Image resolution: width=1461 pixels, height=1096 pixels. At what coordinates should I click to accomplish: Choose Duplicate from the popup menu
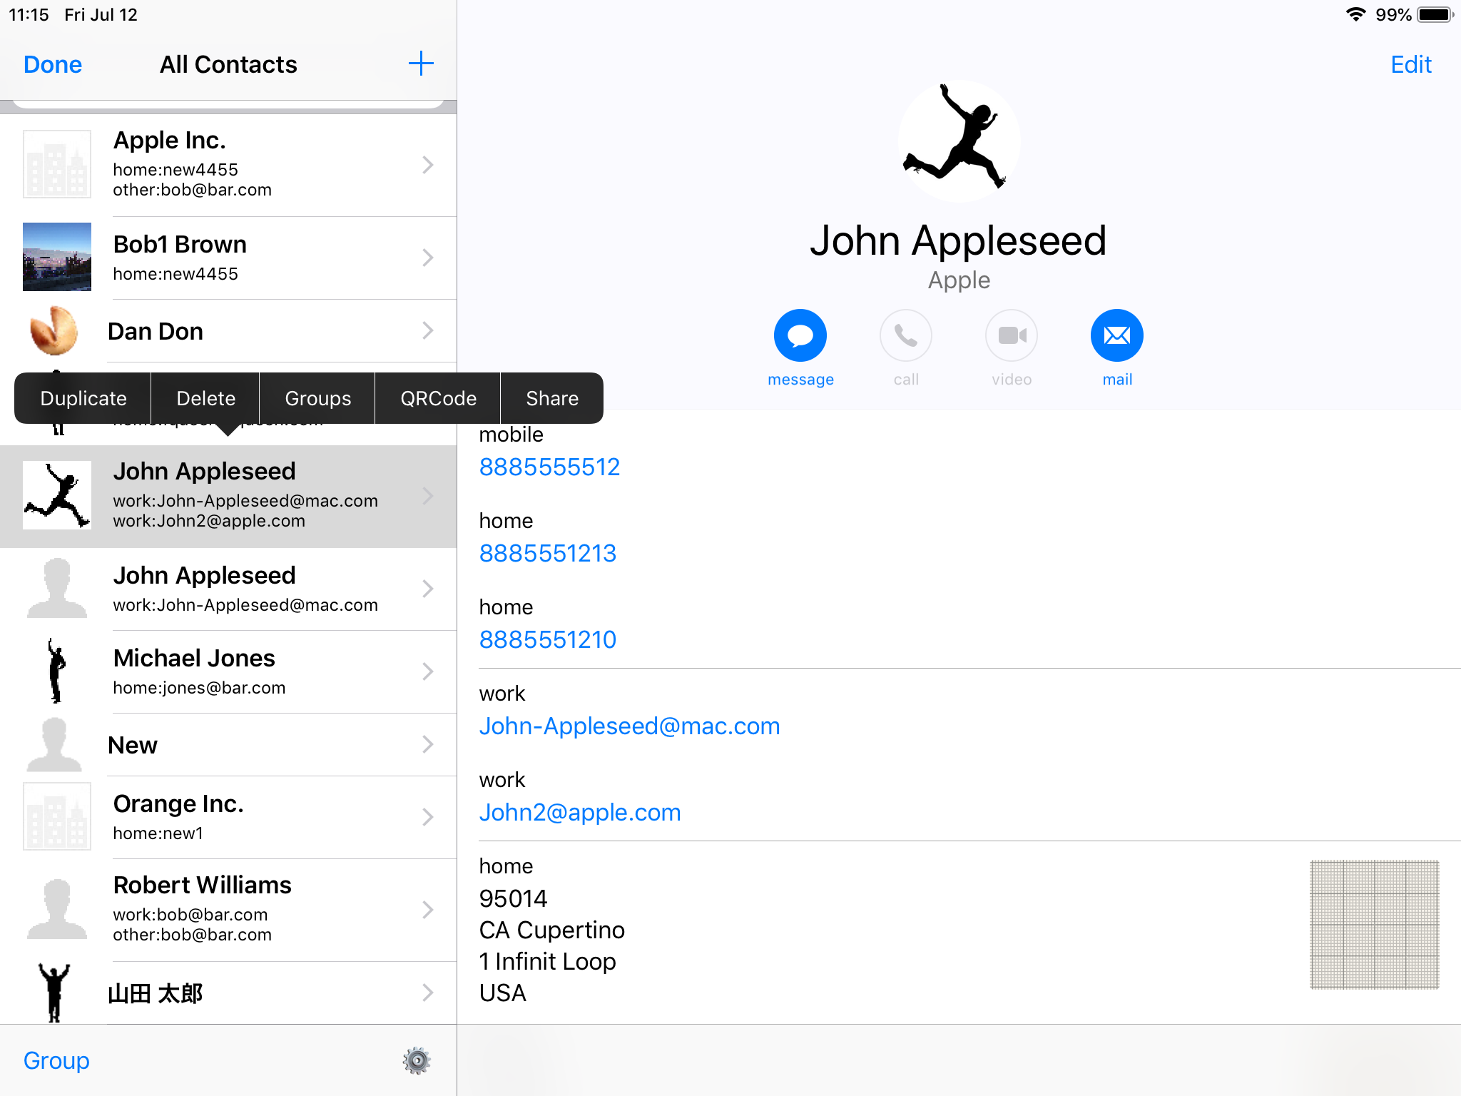pos(83,398)
